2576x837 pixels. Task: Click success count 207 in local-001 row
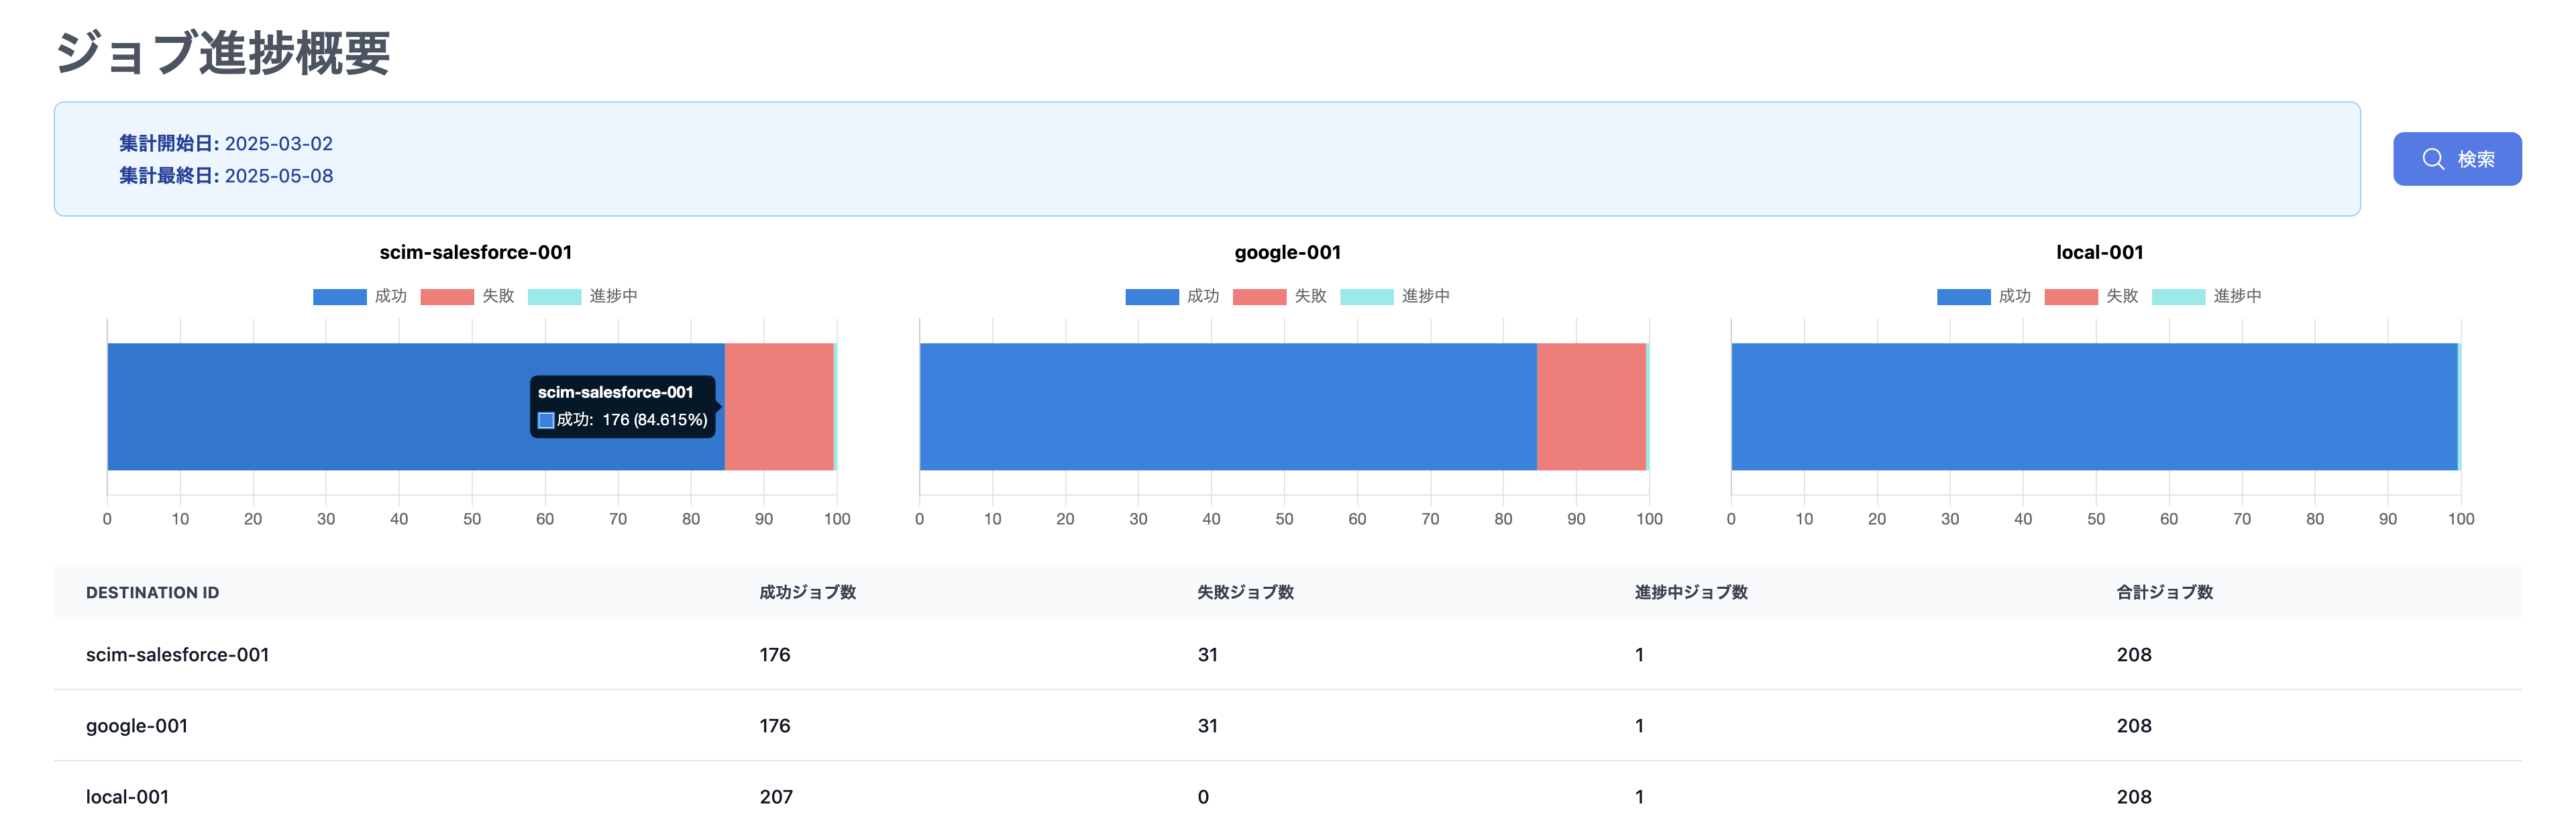click(776, 797)
